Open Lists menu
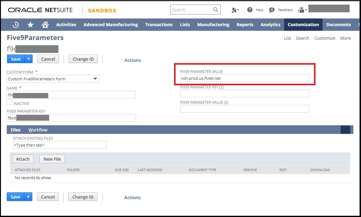 (x=185, y=25)
